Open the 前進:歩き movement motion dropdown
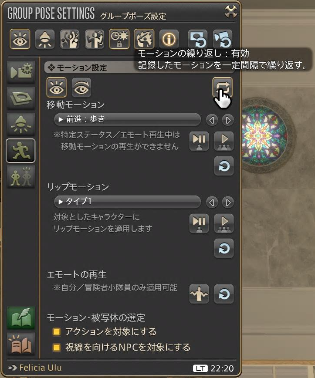315x378 pixels. [127, 119]
